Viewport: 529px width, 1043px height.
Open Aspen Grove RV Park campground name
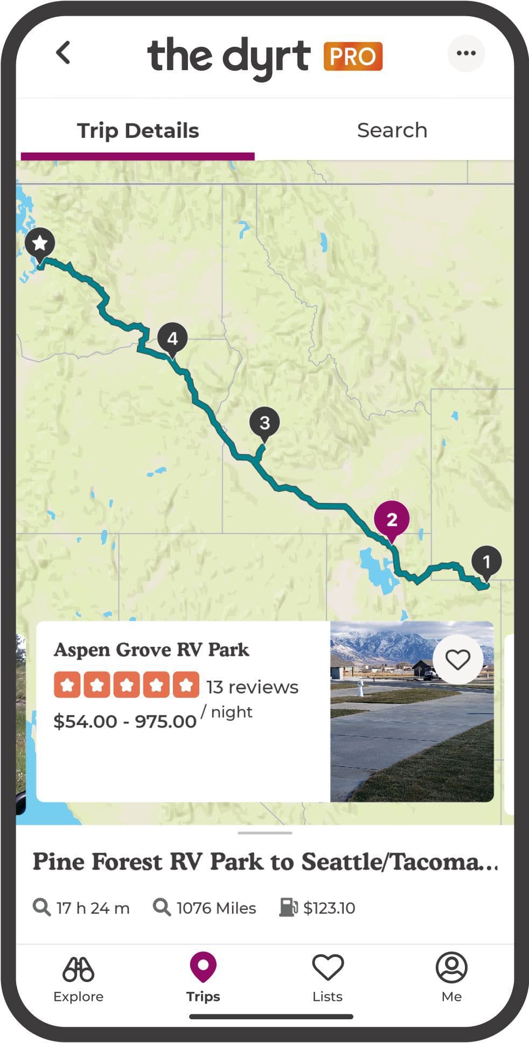tap(151, 650)
